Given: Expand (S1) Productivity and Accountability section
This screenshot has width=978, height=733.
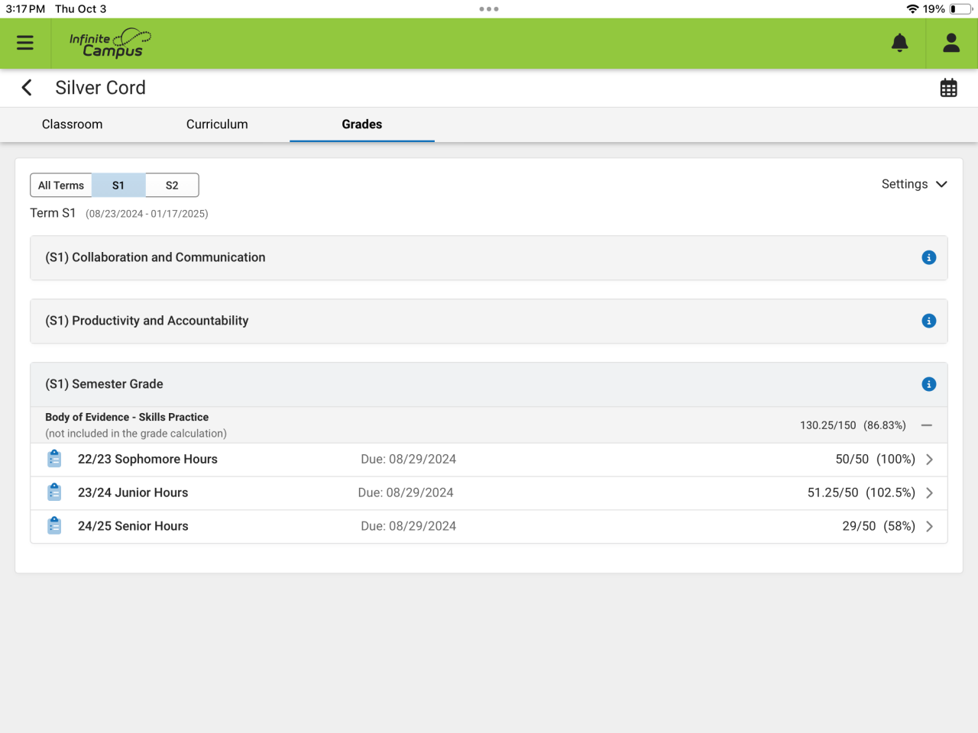Looking at the screenshot, I should tap(489, 321).
